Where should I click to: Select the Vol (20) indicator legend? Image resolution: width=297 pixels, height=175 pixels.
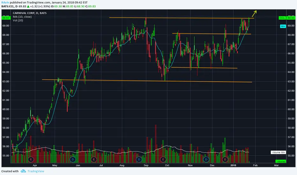click(18, 20)
